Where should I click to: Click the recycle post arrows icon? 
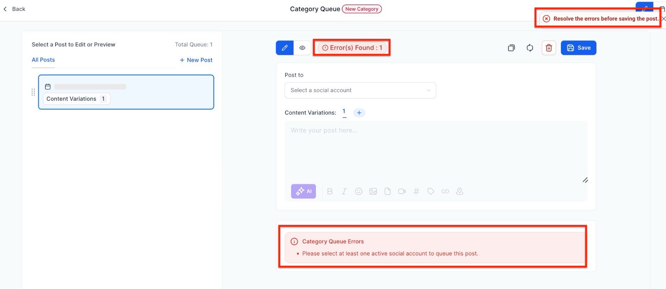pos(530,48)
